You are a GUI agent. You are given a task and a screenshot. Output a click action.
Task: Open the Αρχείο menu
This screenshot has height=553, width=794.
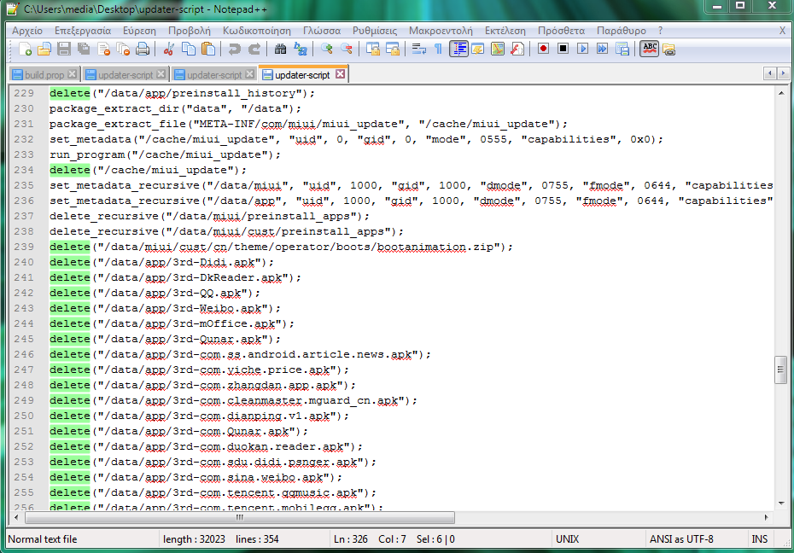27,30
